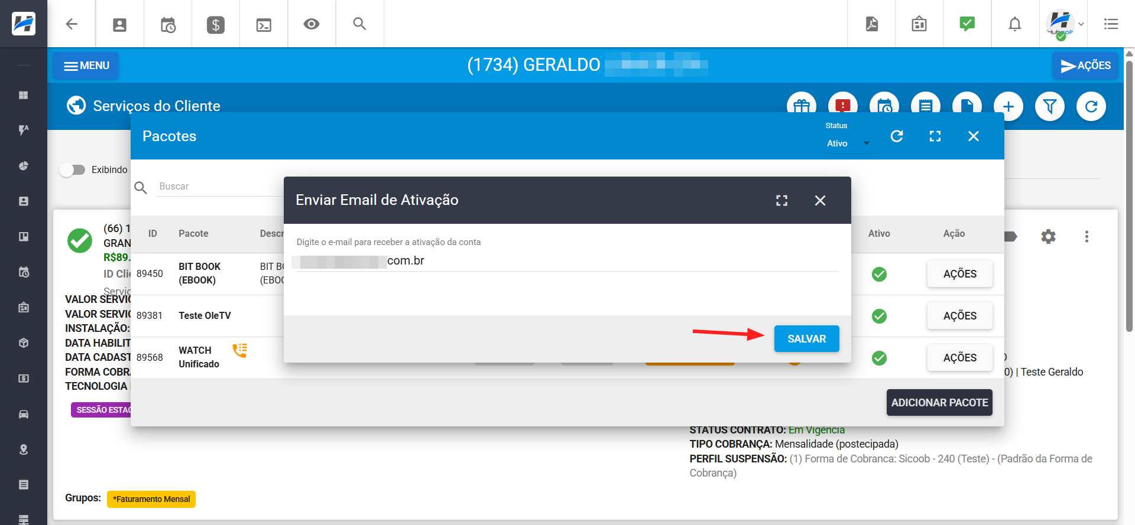
Task: Open AÇÕES for Teste OleTV package
Action: pos(959,316)
